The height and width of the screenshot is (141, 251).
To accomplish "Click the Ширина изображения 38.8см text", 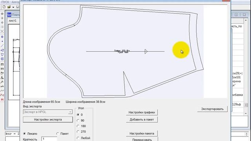I will [x=85, y=102].
